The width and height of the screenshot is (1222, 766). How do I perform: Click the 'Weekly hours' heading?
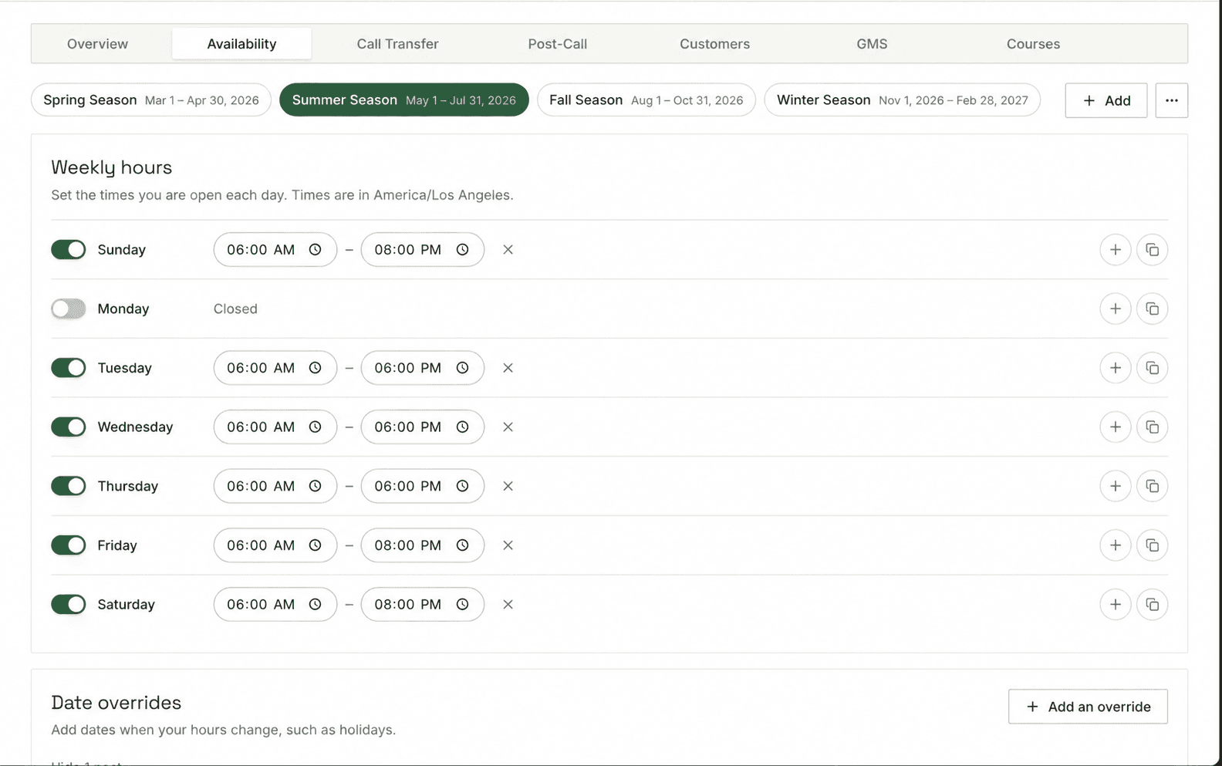112,167
